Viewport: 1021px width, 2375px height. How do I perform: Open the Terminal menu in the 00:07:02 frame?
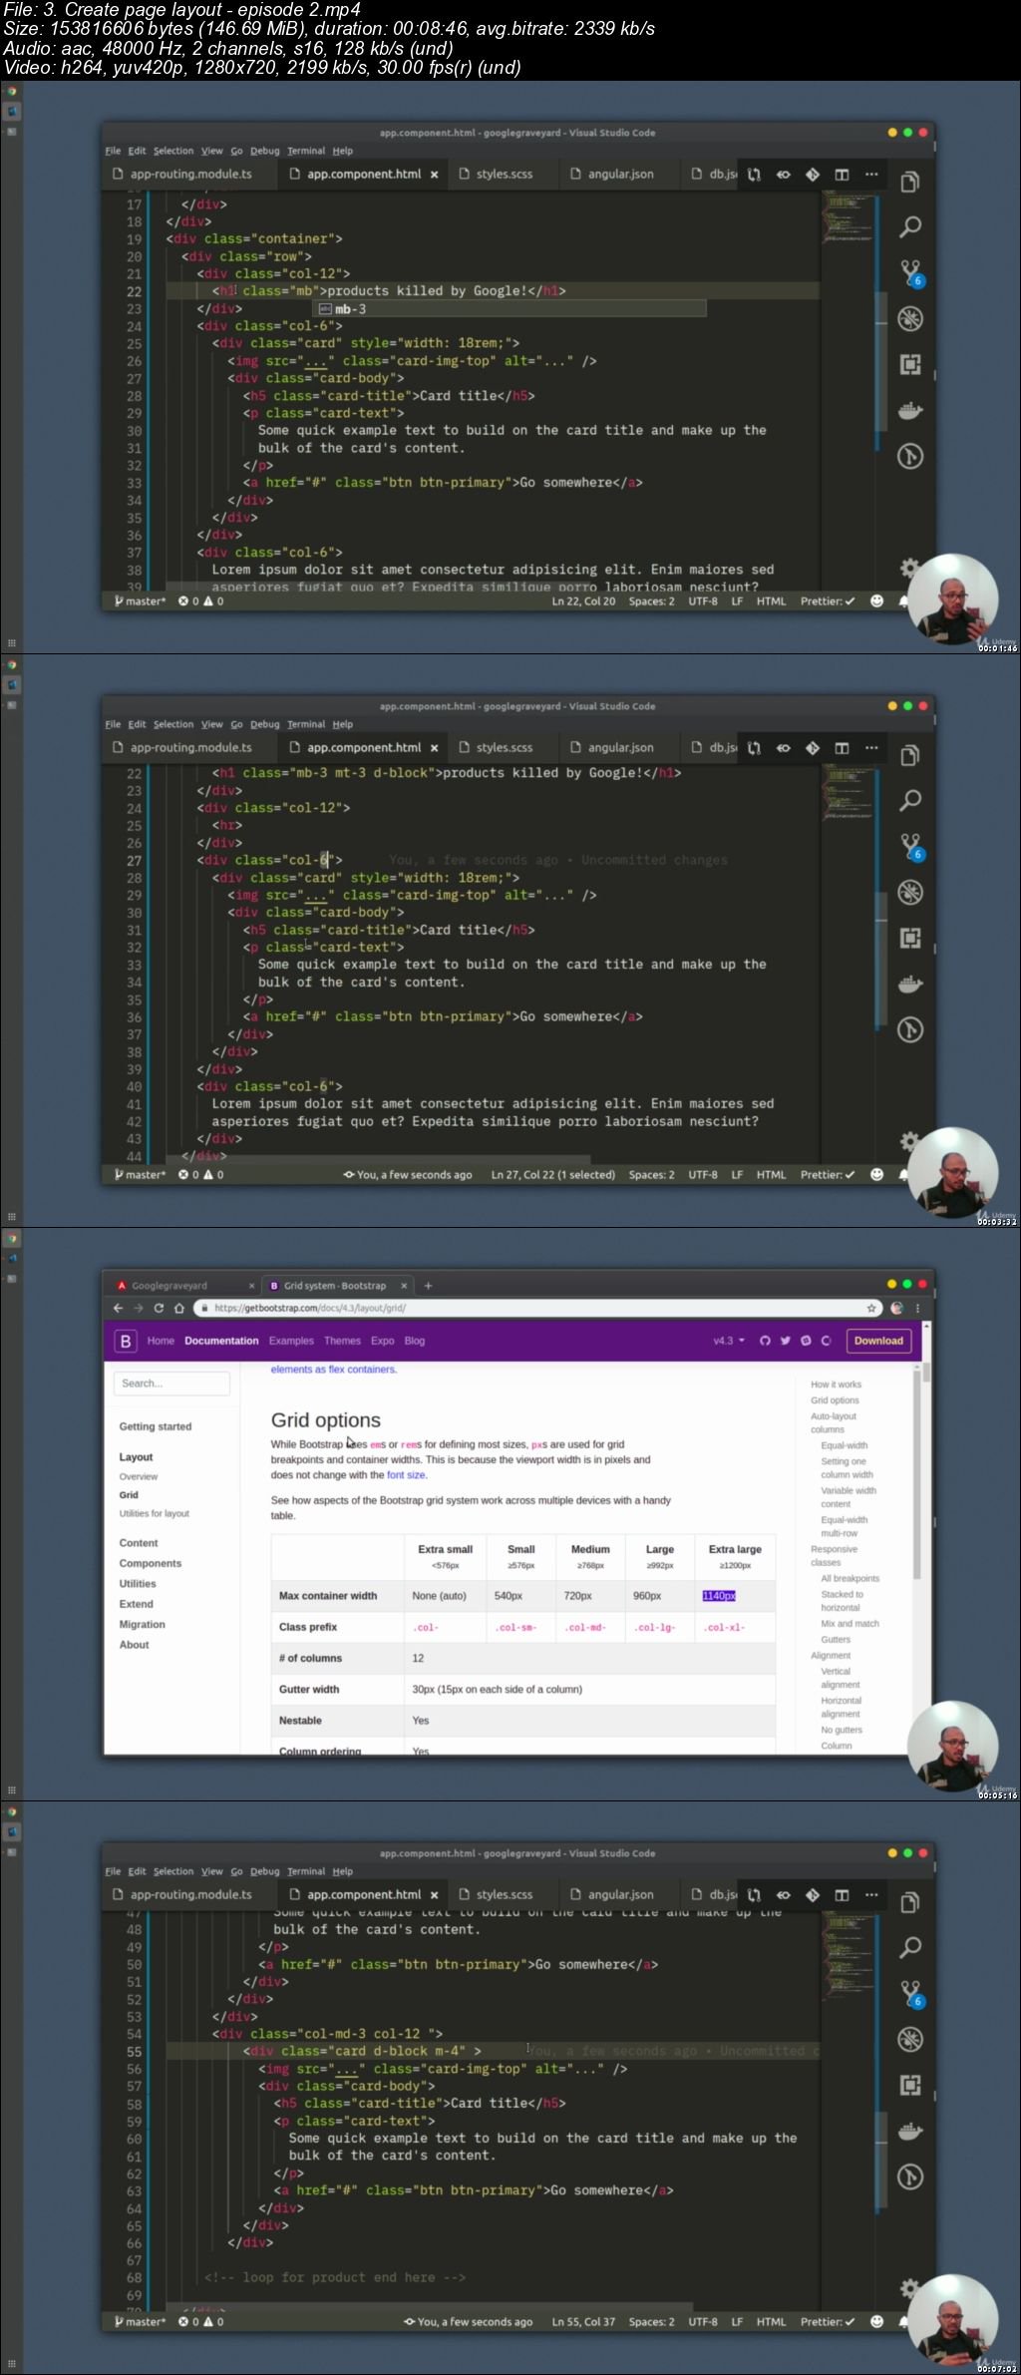[306, 1871]
